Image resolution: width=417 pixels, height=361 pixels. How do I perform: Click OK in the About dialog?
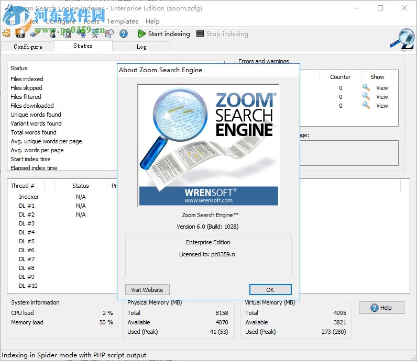tap(270, 289)
